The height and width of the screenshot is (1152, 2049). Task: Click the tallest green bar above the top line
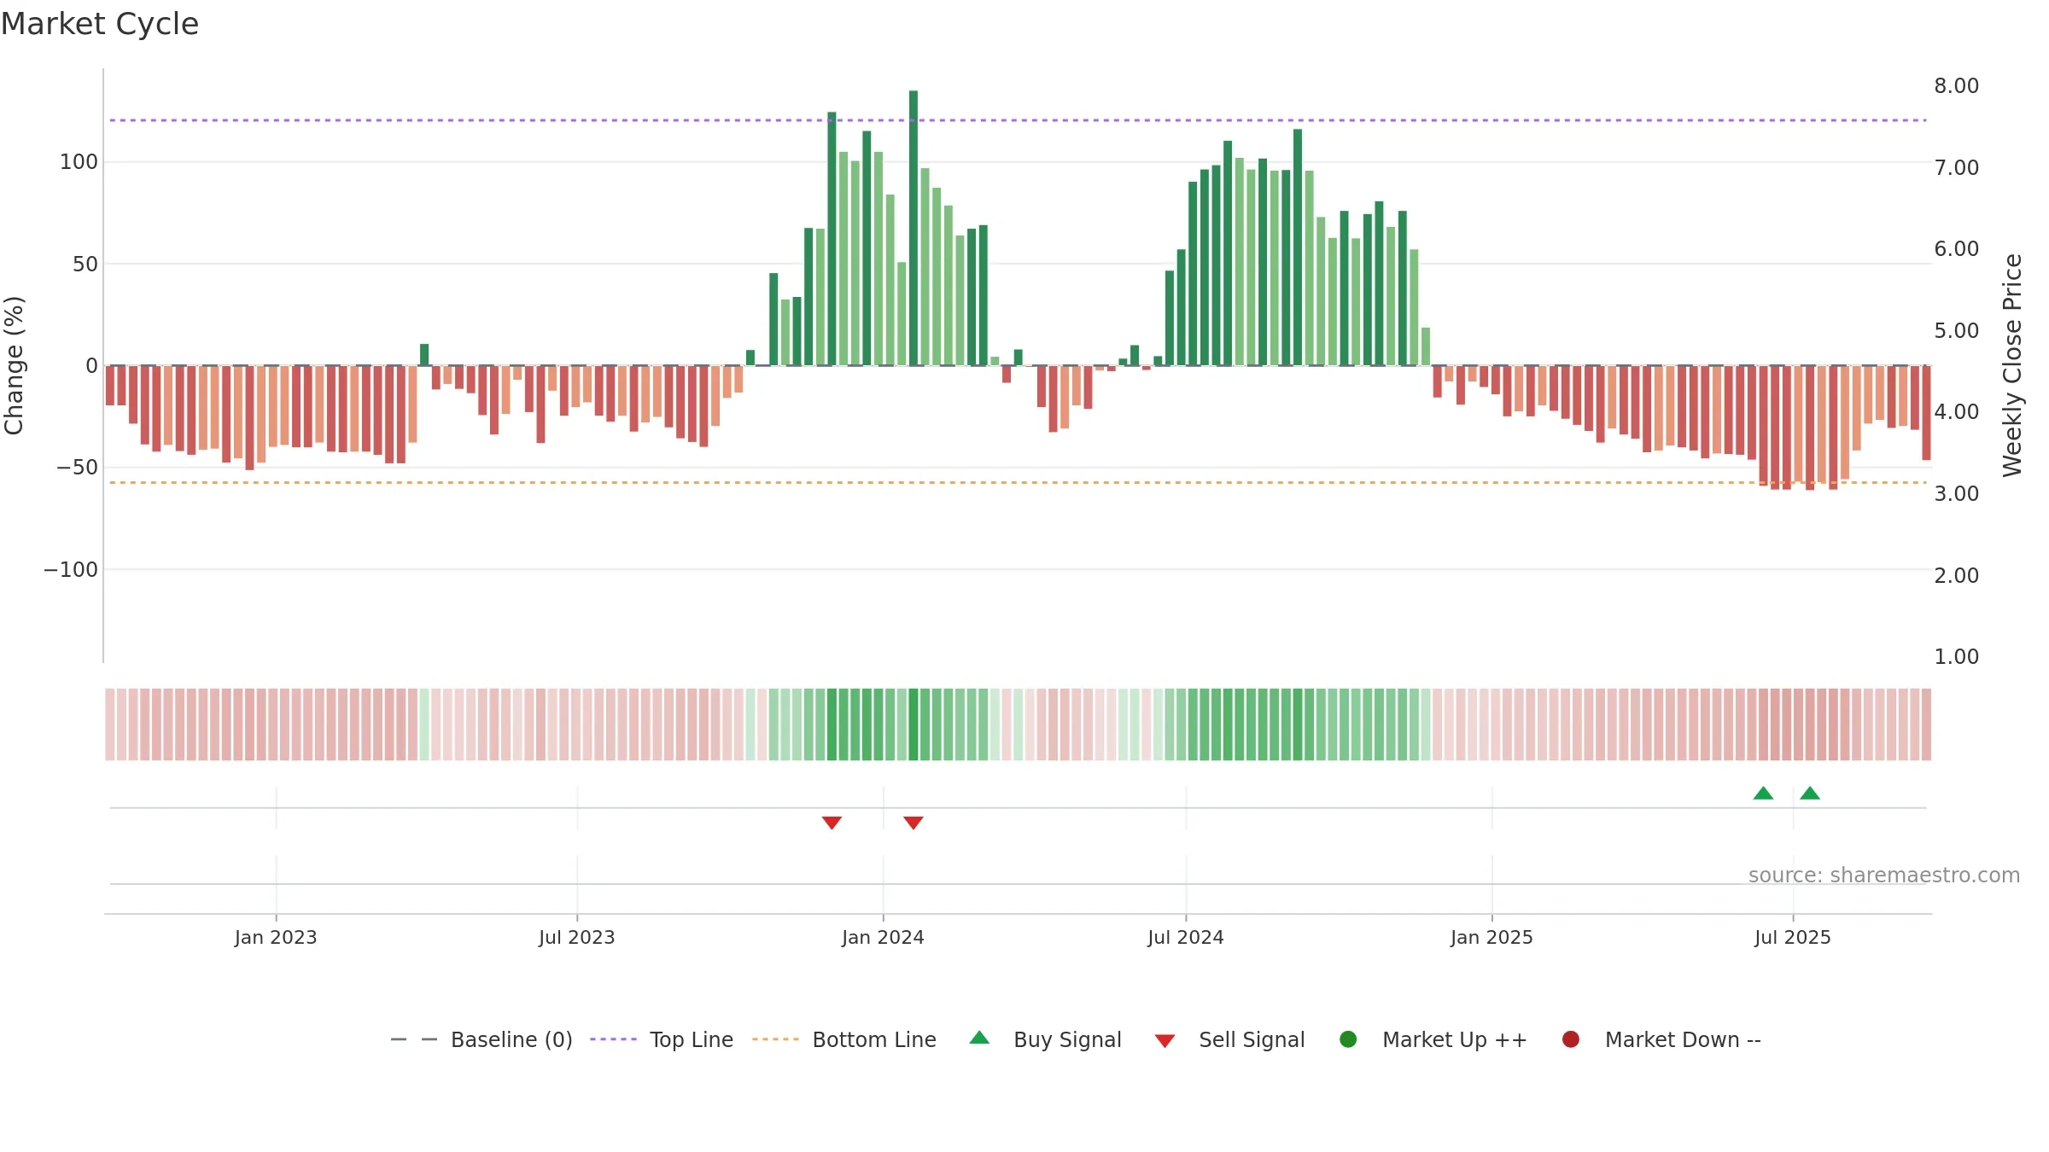914,228
